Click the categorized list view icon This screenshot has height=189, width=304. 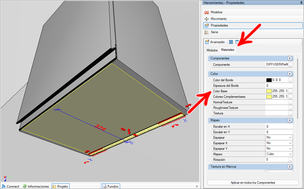point(231,42)
